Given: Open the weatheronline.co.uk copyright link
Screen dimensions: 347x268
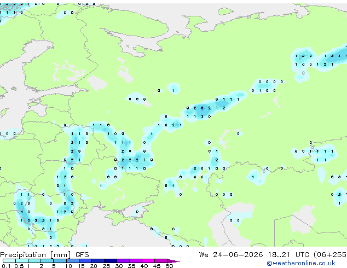Looking at the screenshot, I should point(301,263).
